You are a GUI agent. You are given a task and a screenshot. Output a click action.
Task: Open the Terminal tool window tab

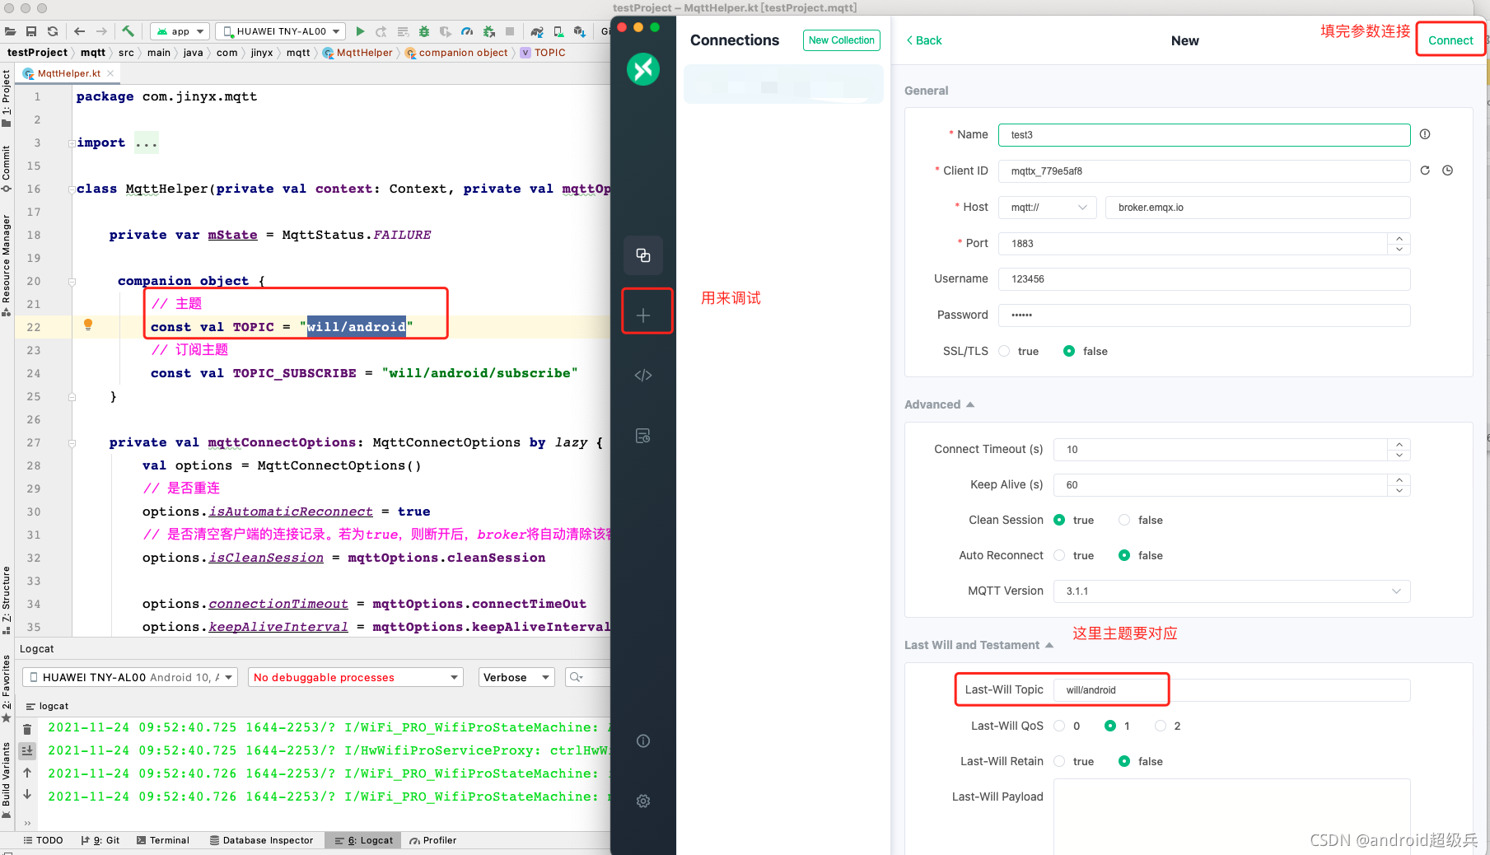click(x=163, y=840)
